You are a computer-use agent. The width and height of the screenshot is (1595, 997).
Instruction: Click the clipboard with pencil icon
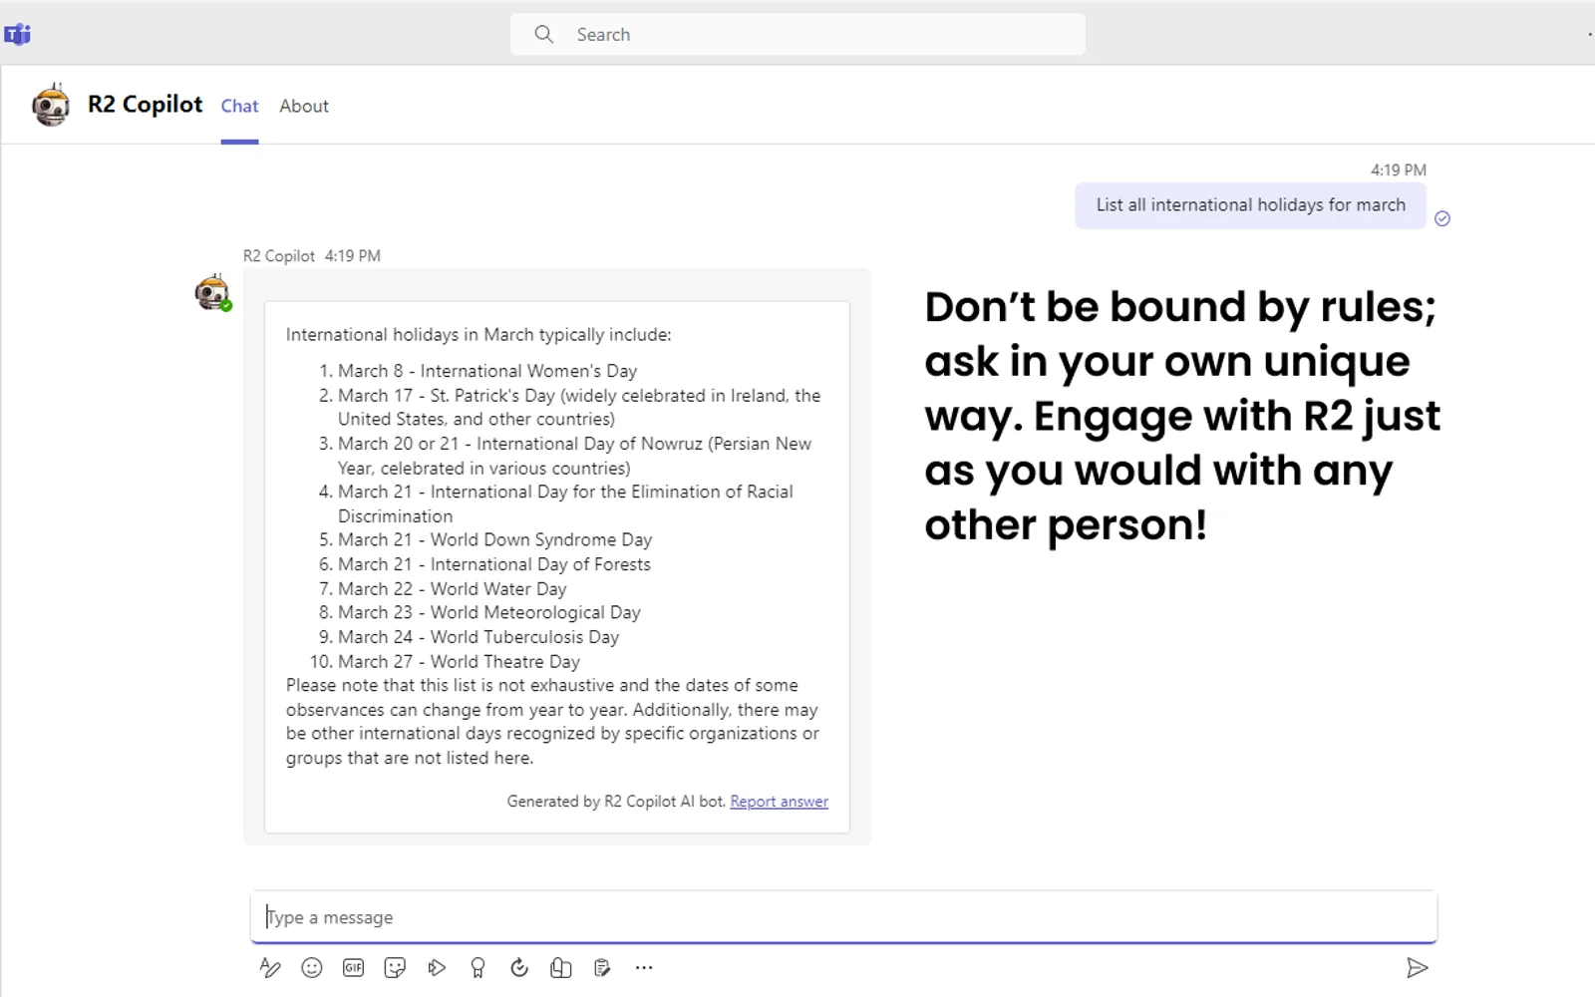coord(602,967)
